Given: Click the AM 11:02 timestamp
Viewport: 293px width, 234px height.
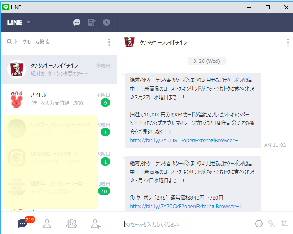Looking at the screenshot, I should (275, 145).
